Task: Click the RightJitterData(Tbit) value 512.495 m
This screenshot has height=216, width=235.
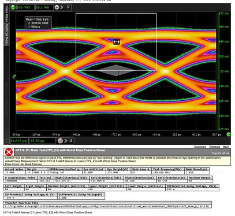Action: [x=72, y=181]
